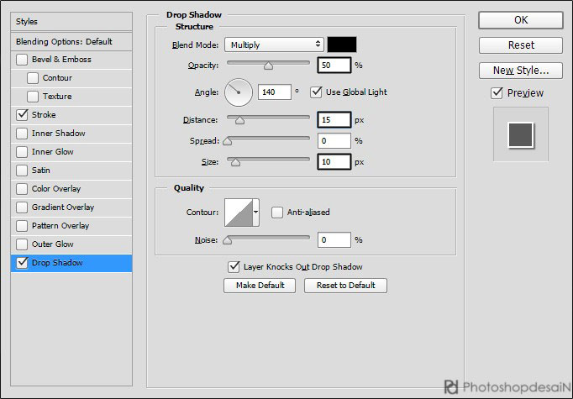Enable the Anti-aliased checkbox
The image size is (573, 399).
tap(277, 213)
